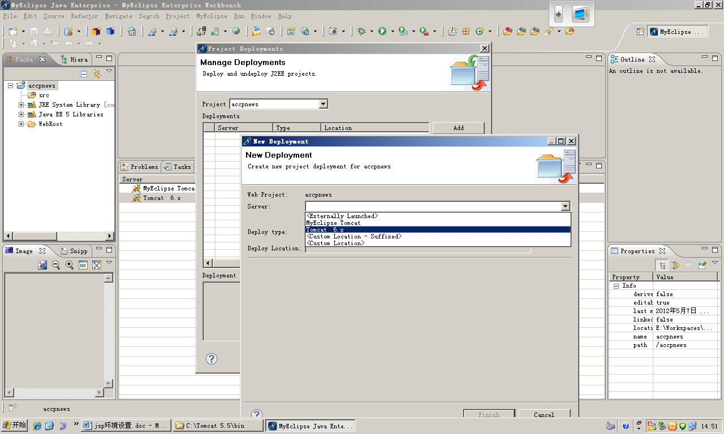Image resolution: width=724 pixels, height=434 pixels.
Task: Click the Print toolbar icon
Action: pos(48,32)
